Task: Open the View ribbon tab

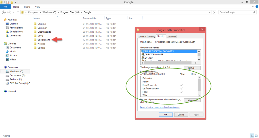Action: pyautogui.click(x=37, y=7)
